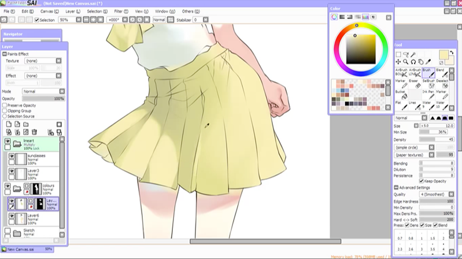462x259 pixels.
Task: Uncheck the Keep Opacity option
Action: click(422, 181)
